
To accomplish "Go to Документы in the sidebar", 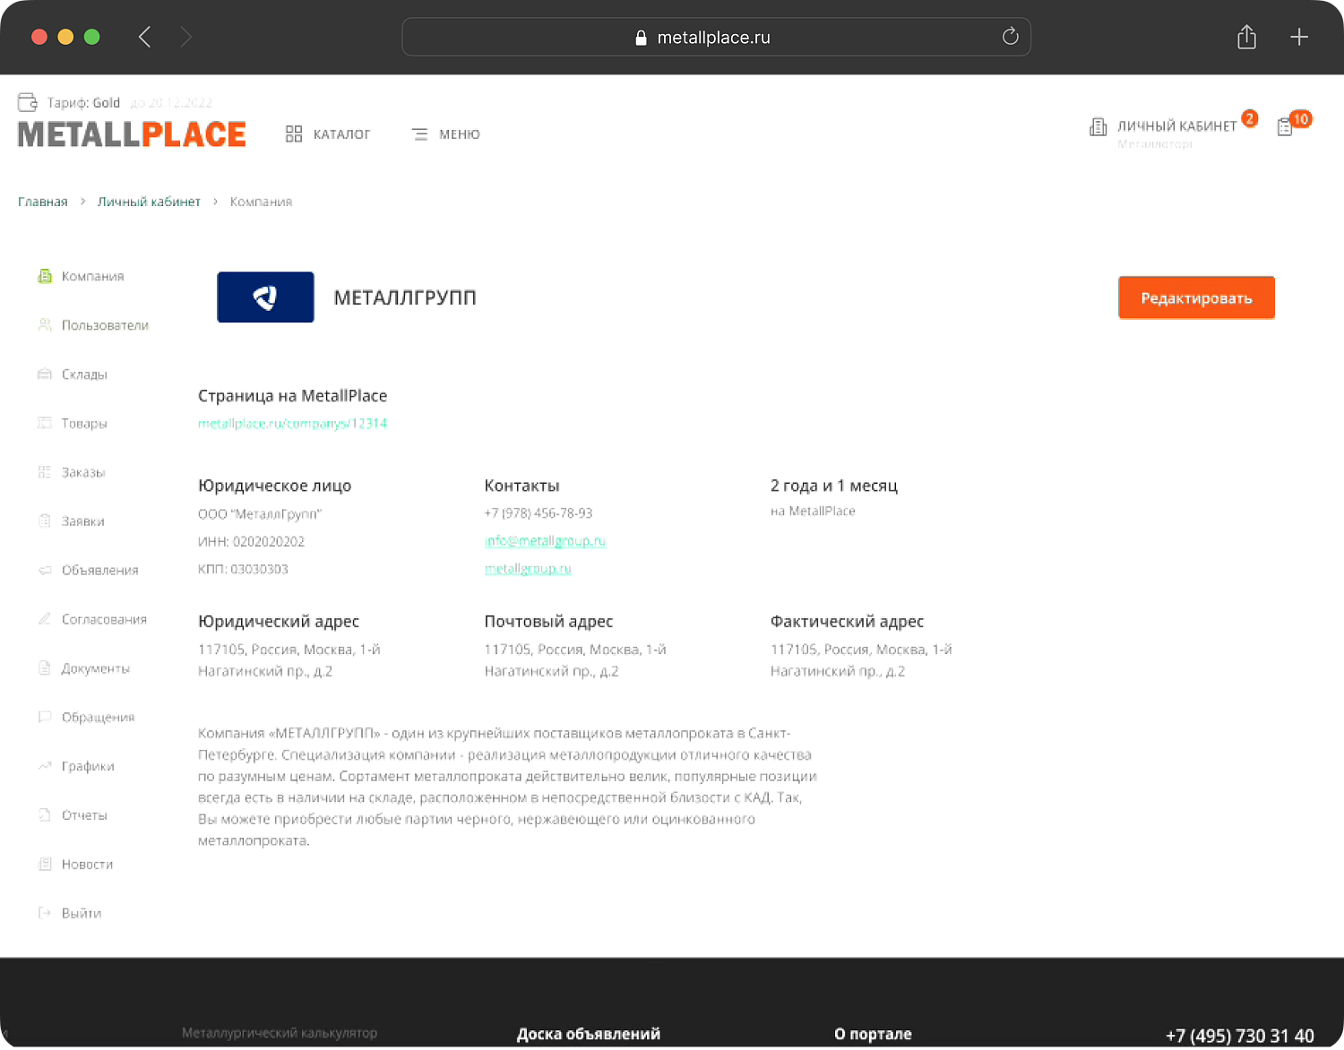I will pos(95,668).
